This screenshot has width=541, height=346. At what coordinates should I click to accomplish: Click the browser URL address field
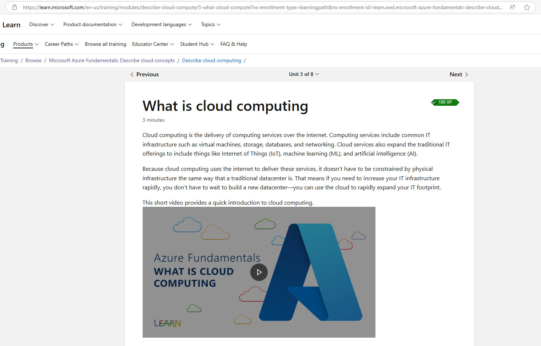point(262,7)
